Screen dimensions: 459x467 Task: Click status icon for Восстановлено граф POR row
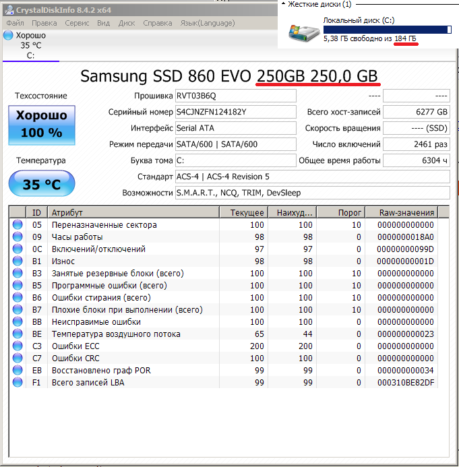tap(18, 370)
